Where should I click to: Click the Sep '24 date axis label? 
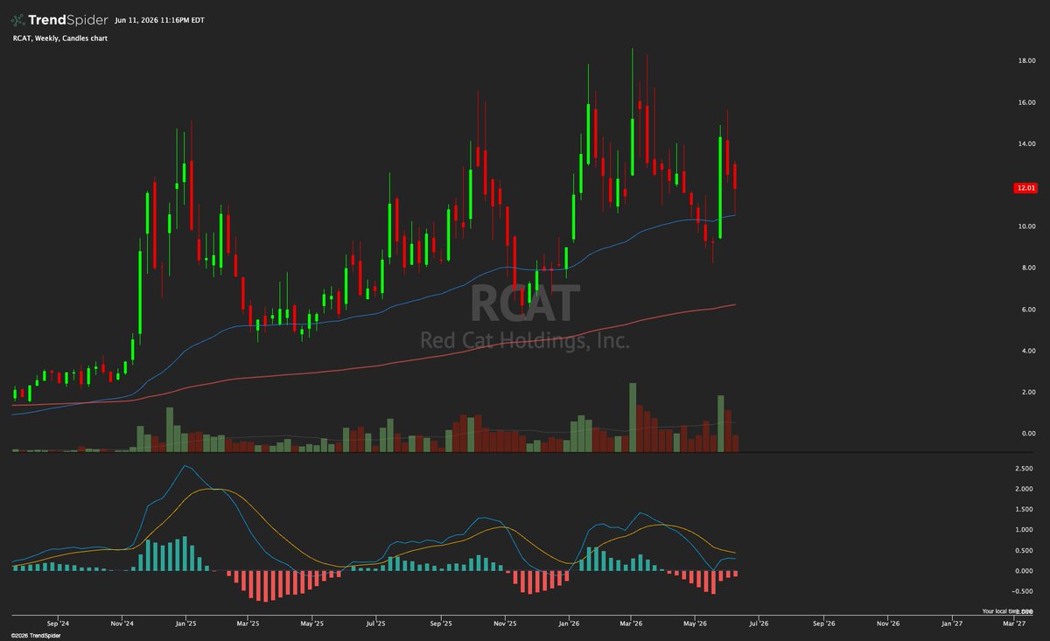click(x=58, y=624)
